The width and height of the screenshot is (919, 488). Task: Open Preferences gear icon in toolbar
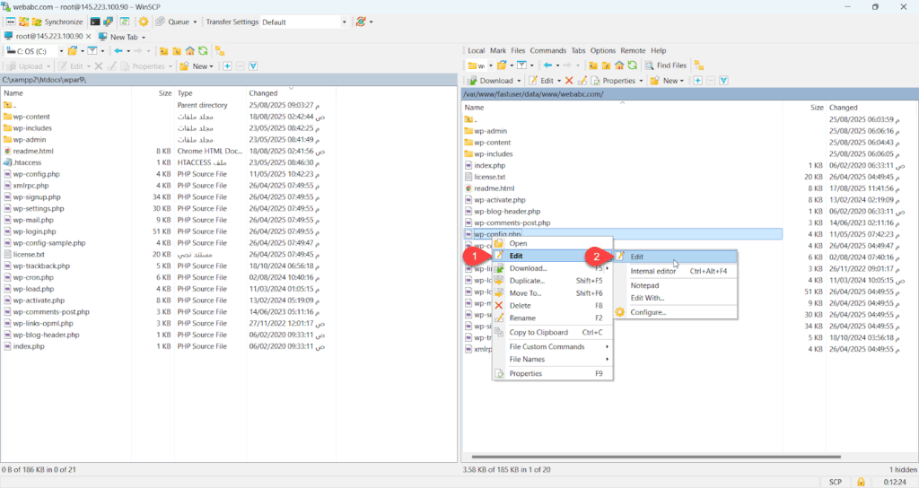[143, 22]
